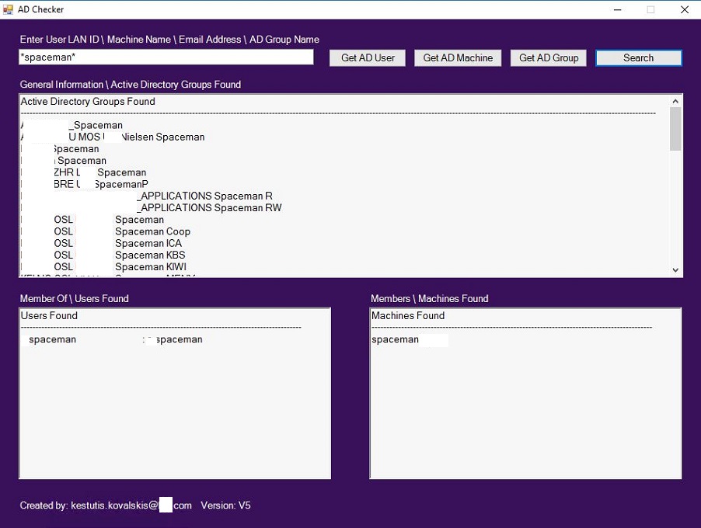Viewport: 701px width, 528px height.
Task: Click the groups list scrollbar thumb
Action: [675, 129]
